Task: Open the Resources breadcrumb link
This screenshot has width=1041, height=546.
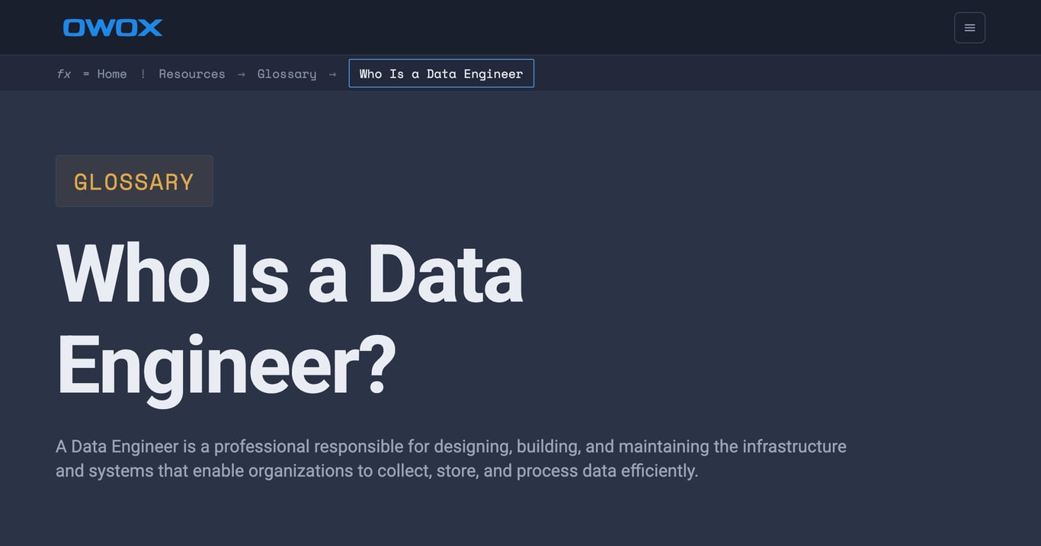Action: coord(192,74)
